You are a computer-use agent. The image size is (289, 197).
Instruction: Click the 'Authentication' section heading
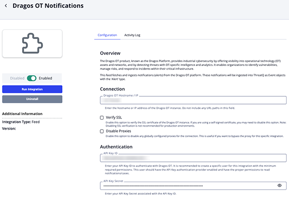click(116, 147)
